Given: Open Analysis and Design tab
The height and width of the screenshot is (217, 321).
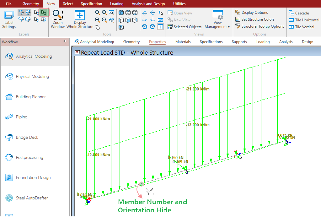Looking at the screenshot, I should [148, 4].
